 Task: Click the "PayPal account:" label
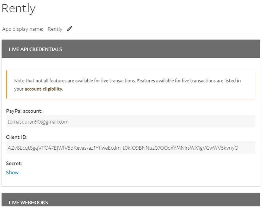pyautogui.click(x=24, y=111)
